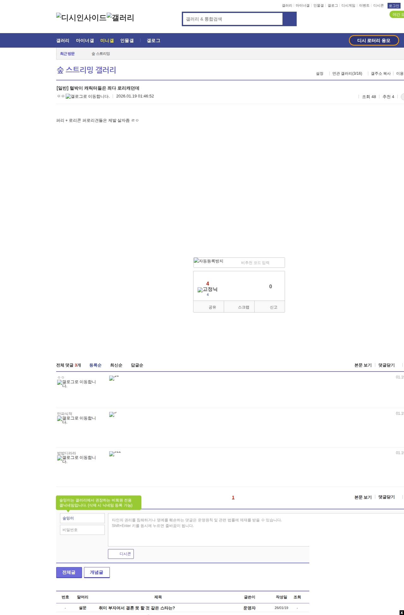
Task: Click 공유 button
Action: (x=209, y=307)
